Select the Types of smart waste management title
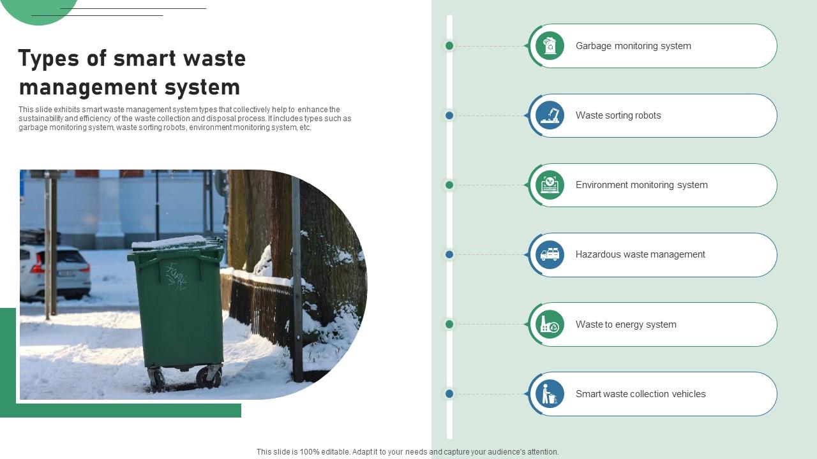817x459 pixels. click(x=133, y=72)
